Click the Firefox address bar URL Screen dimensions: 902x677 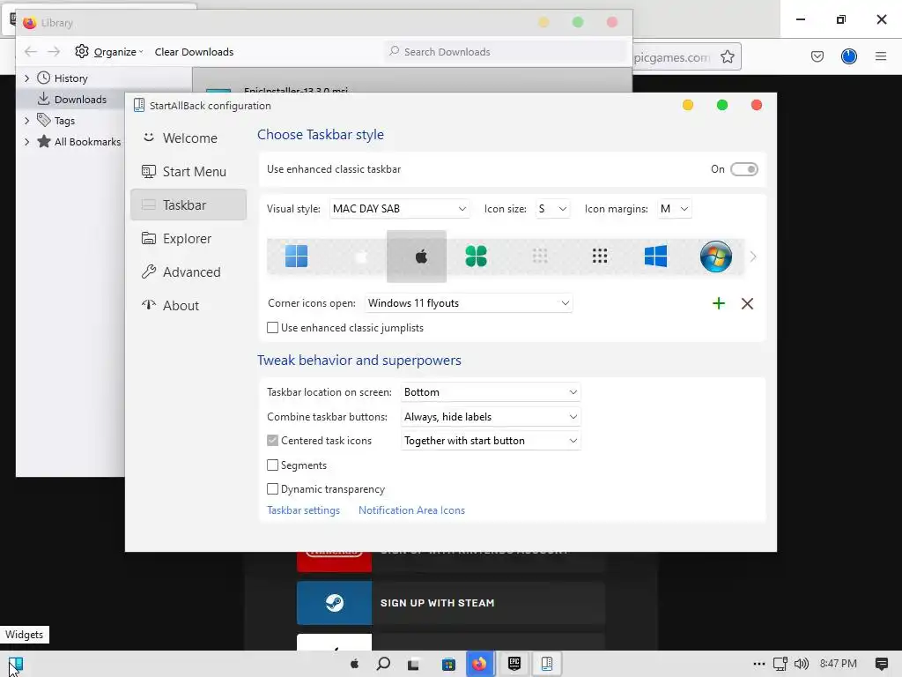pyautogui.click(x=672, y=57)
